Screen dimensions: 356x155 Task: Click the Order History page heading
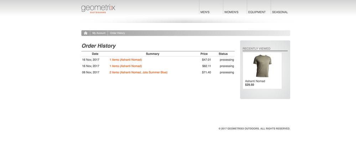pos(99,46)
